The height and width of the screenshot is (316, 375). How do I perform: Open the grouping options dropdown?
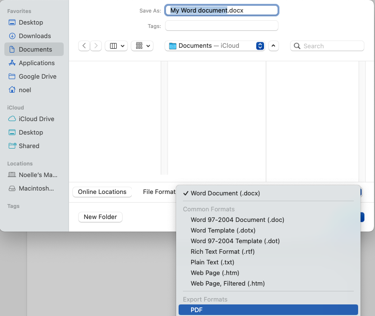(x=142, y=46)
